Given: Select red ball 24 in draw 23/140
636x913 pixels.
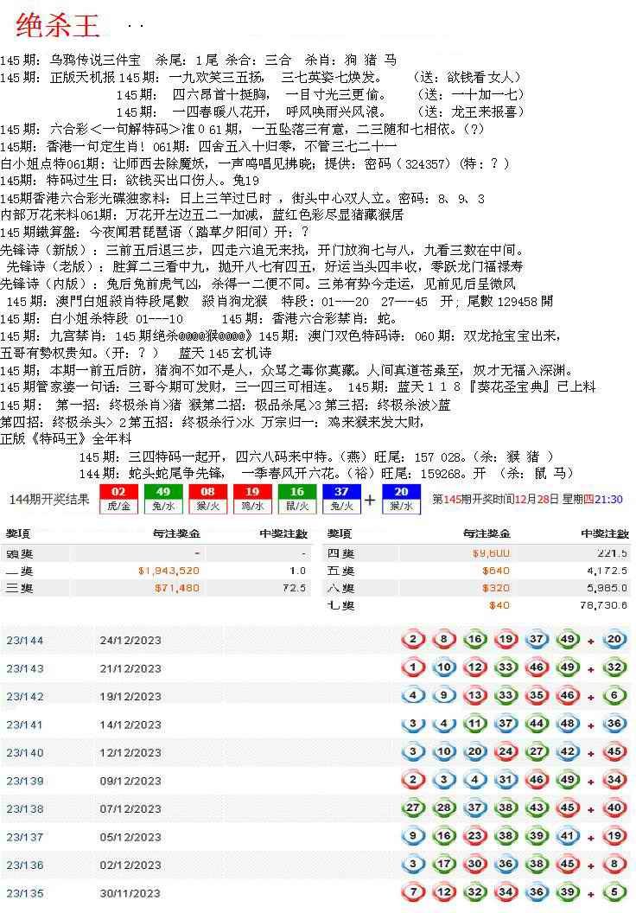Looking at the screenshot, I should (506, 752).
